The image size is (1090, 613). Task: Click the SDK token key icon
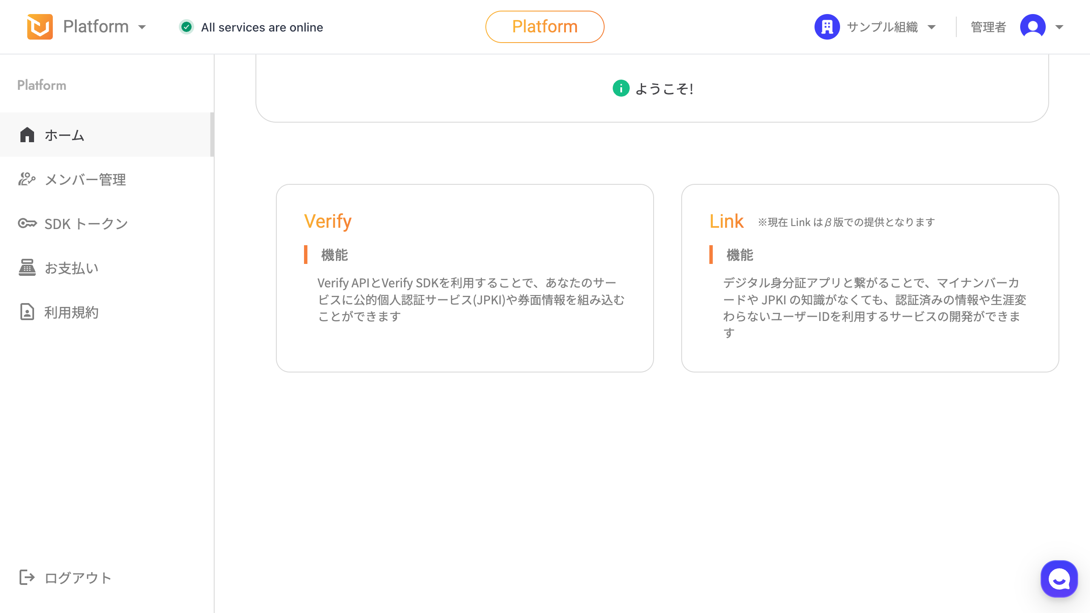[x=27, y=223]
